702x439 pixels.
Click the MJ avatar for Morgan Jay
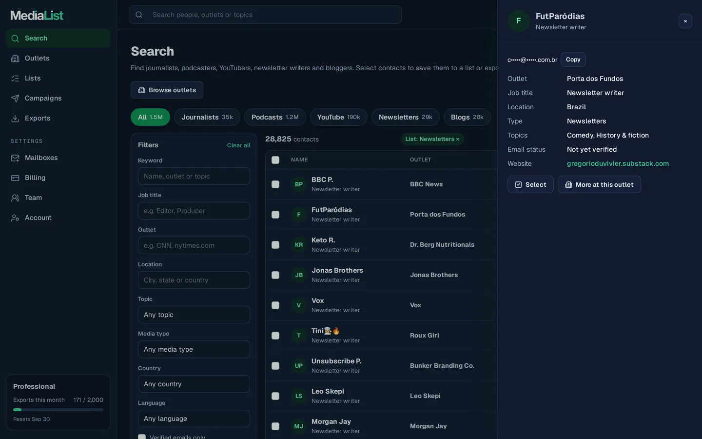point(299,426)
